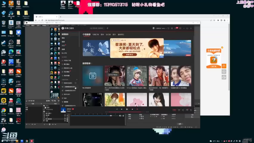Add a source with OBS sources plus button
The image size is (254, 143).
coord(44,124)
